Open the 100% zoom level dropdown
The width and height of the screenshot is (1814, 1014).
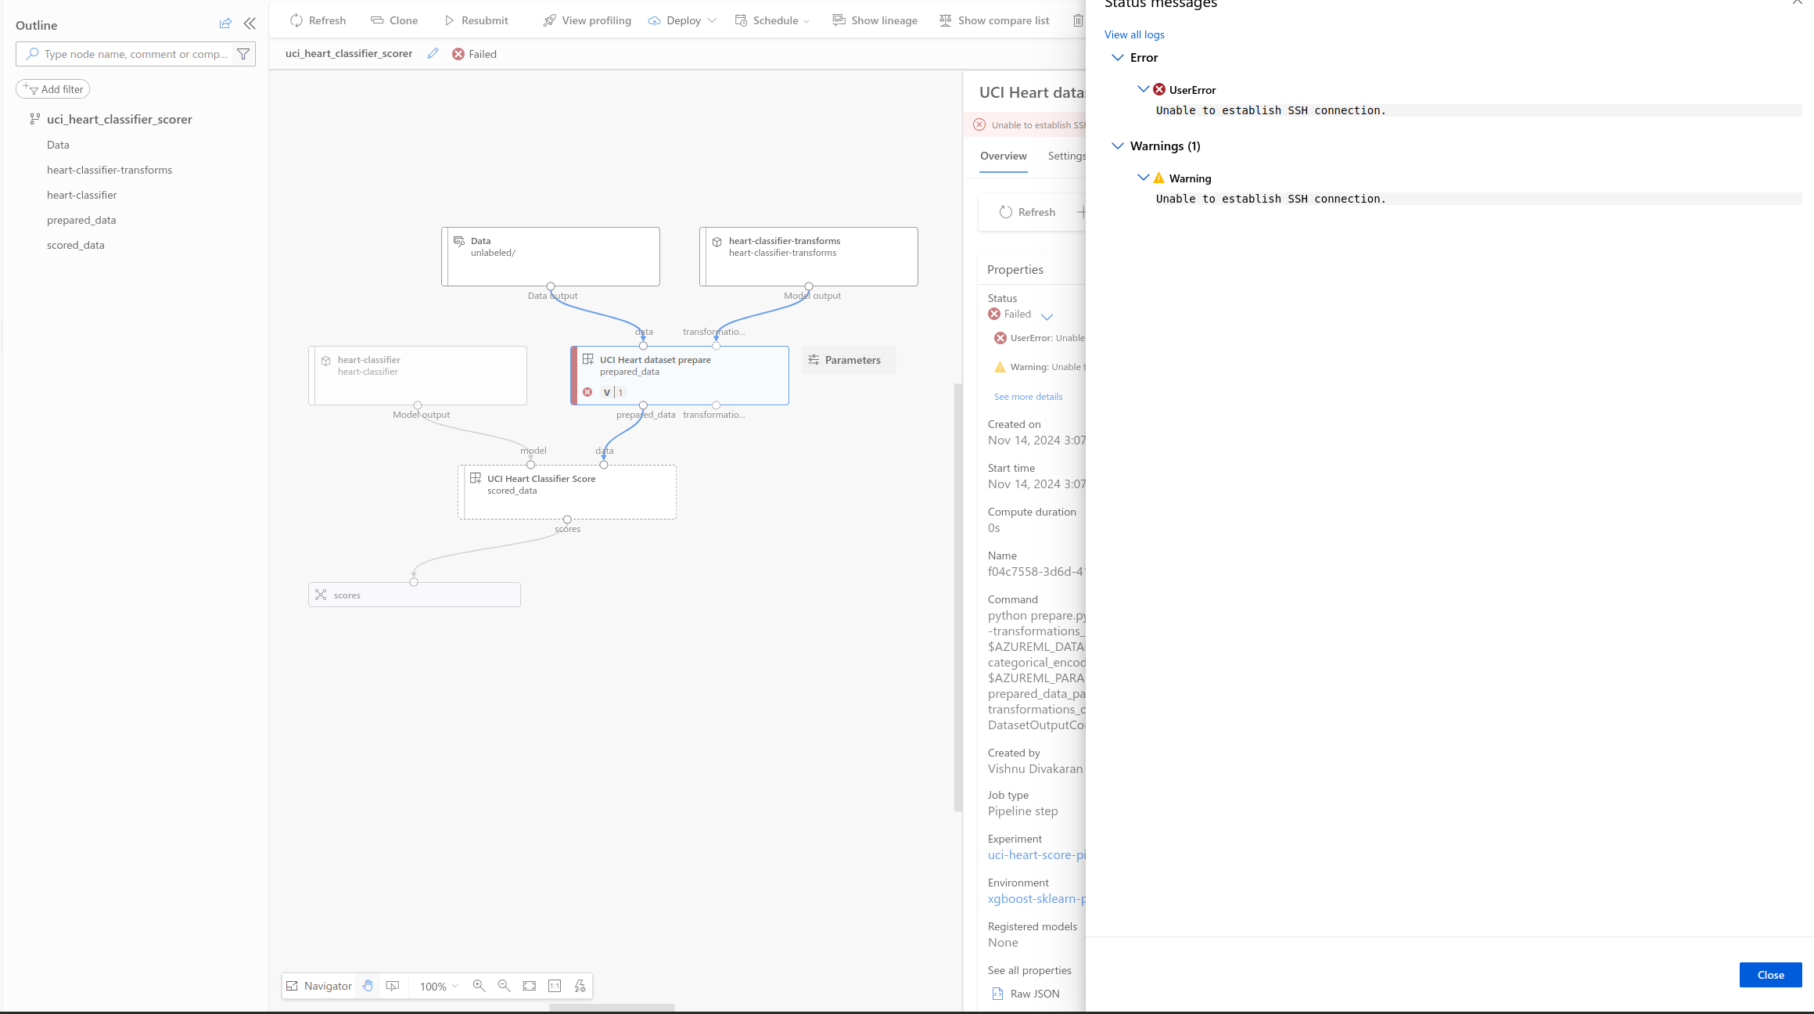439,986
